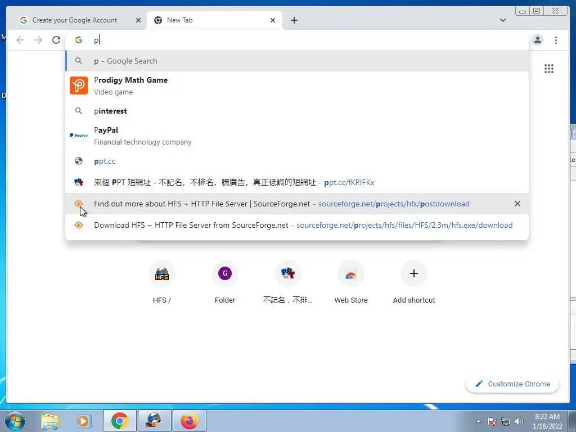This screenshot has width=576, height=432.
Task: Launch Firefox from the taskbar
Action: 189,421
